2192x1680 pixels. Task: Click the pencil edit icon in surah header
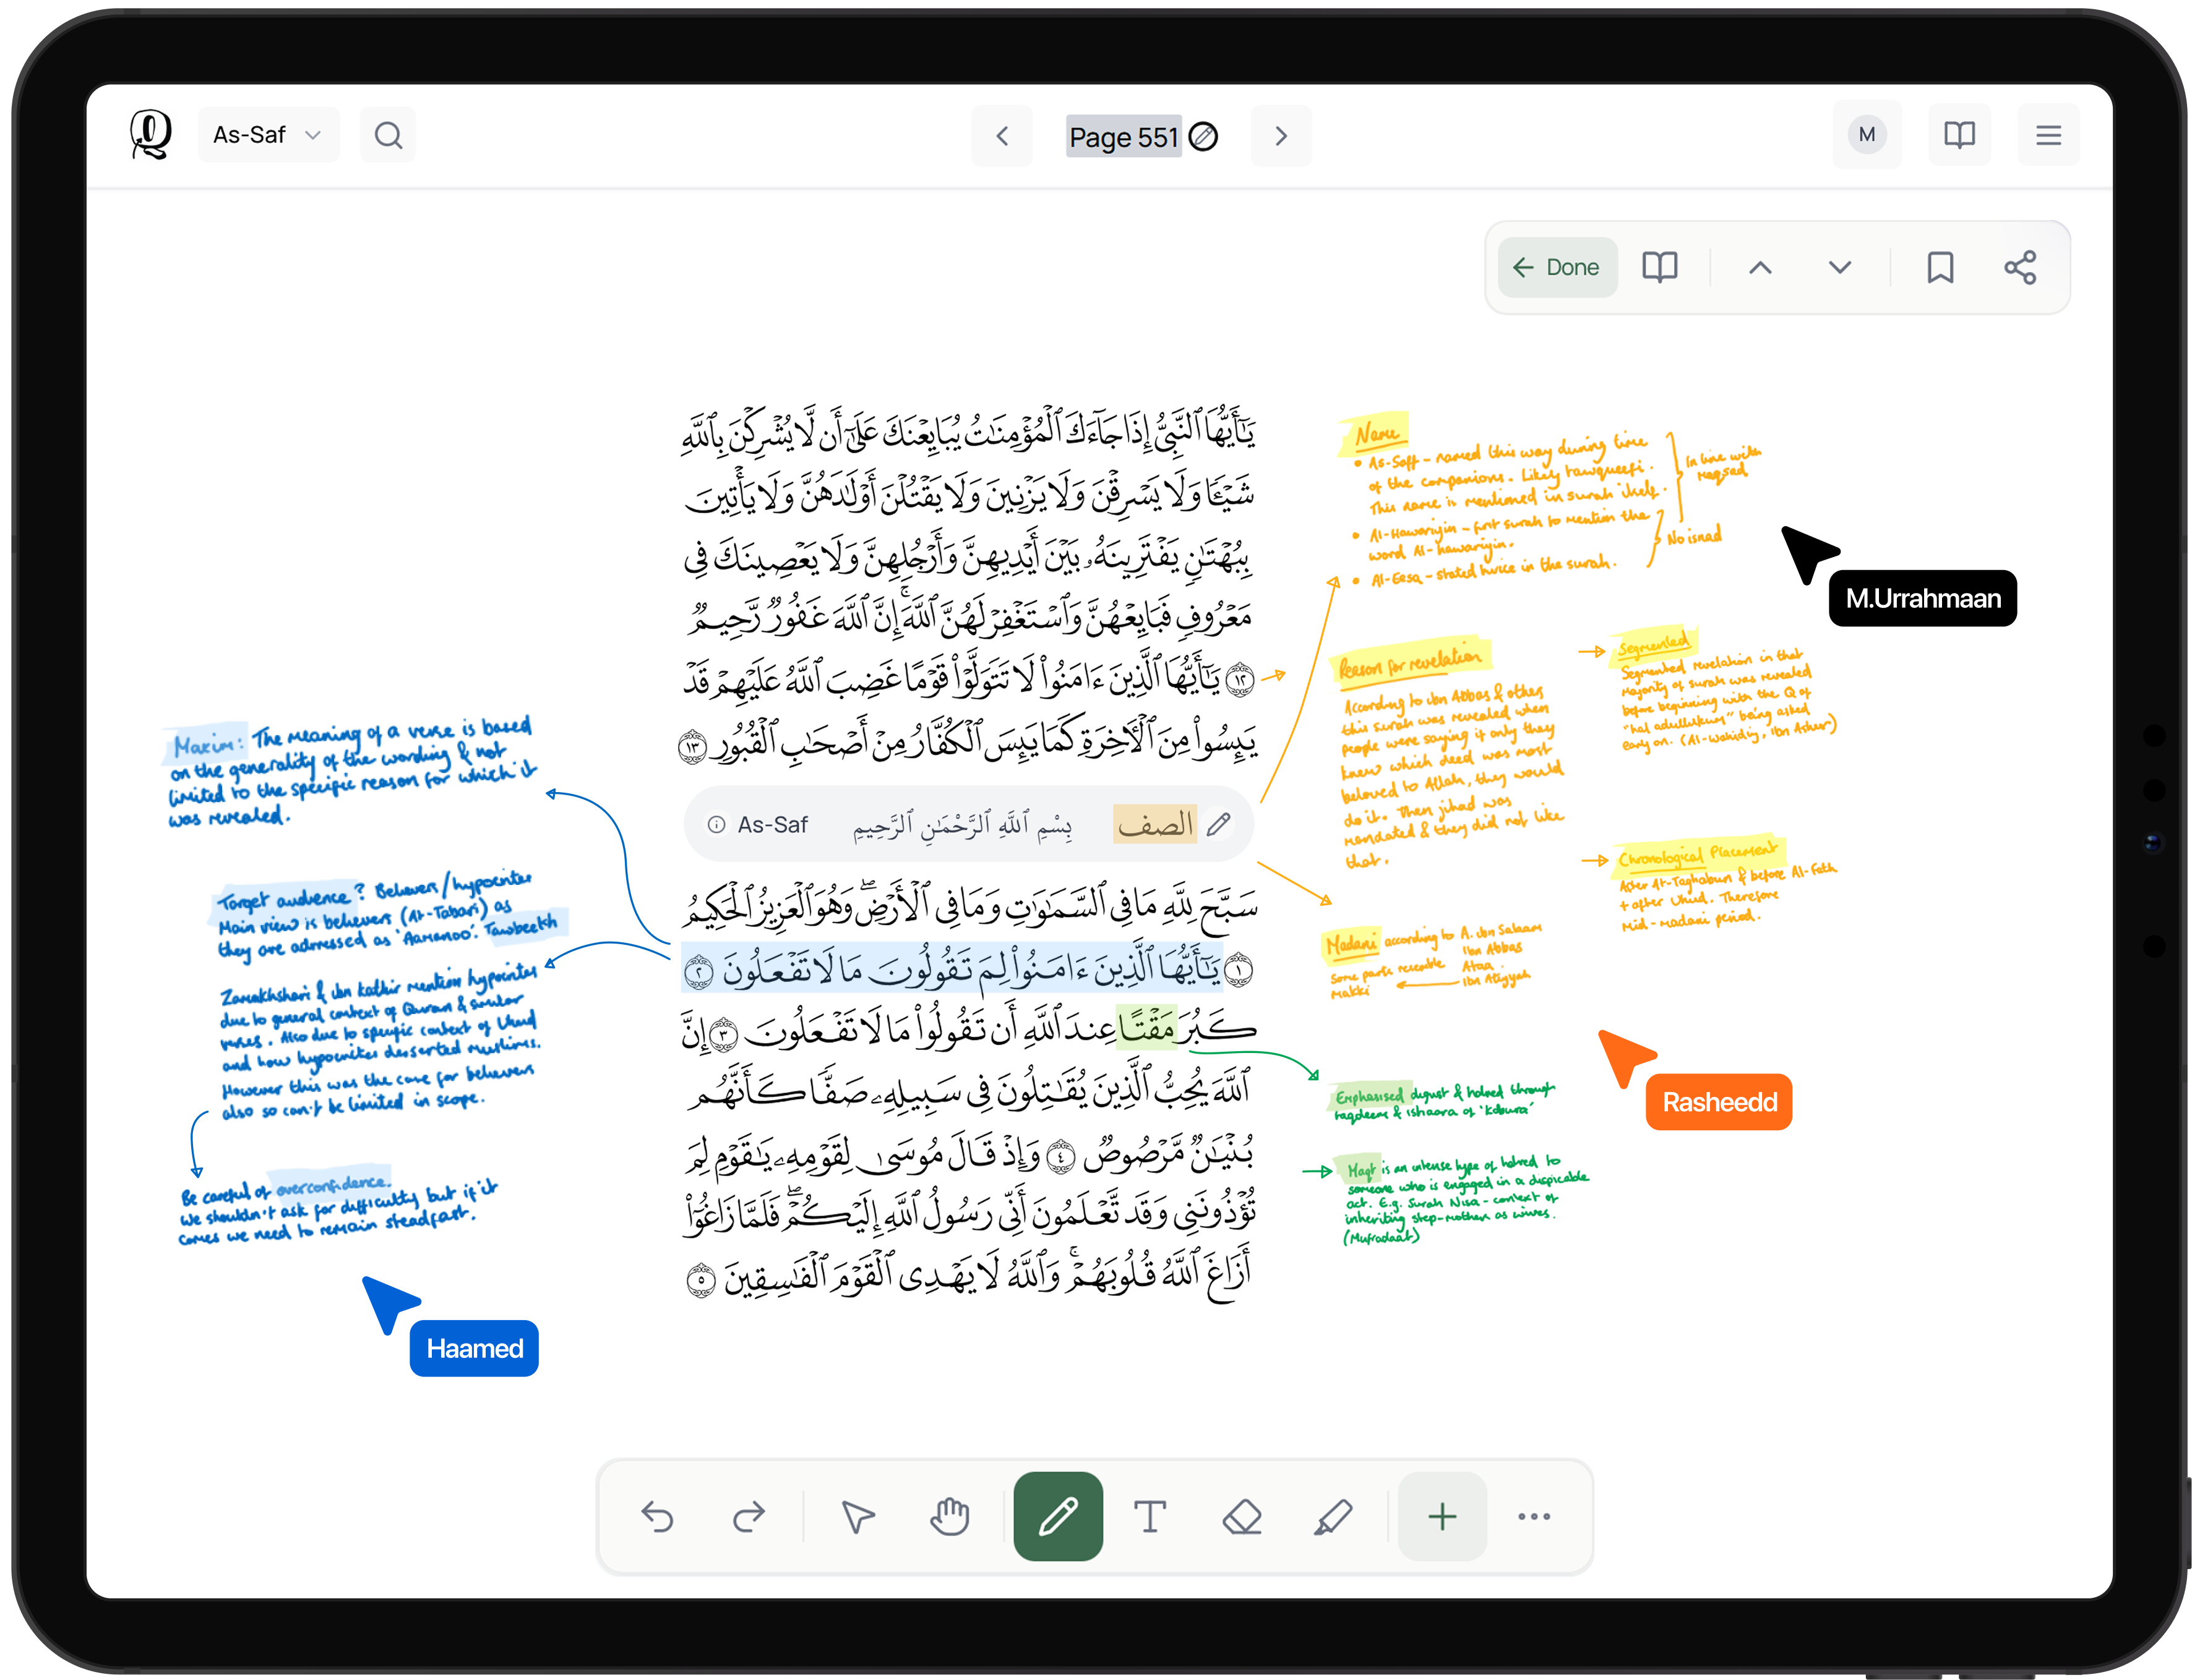click(x=1219, y=825)
